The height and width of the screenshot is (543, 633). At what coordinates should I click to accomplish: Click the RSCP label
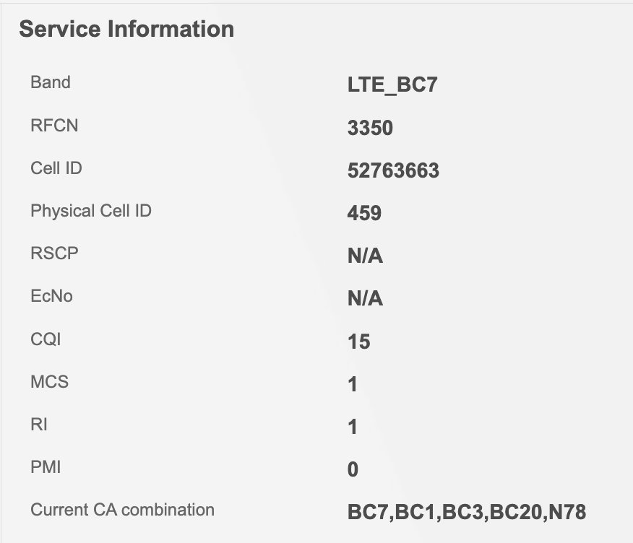tap(54, 253)
